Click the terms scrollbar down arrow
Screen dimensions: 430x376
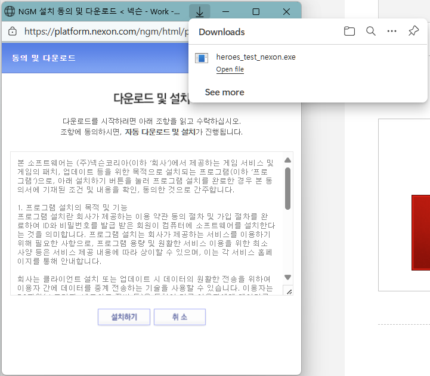288,277
